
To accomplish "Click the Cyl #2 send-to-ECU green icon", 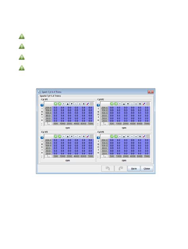I will pos(116,104).
